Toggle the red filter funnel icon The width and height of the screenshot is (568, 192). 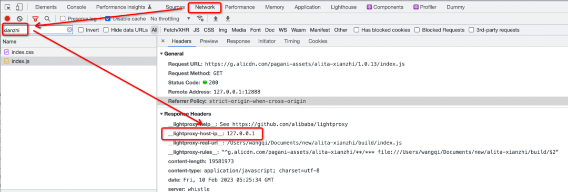tap(36, 19)
